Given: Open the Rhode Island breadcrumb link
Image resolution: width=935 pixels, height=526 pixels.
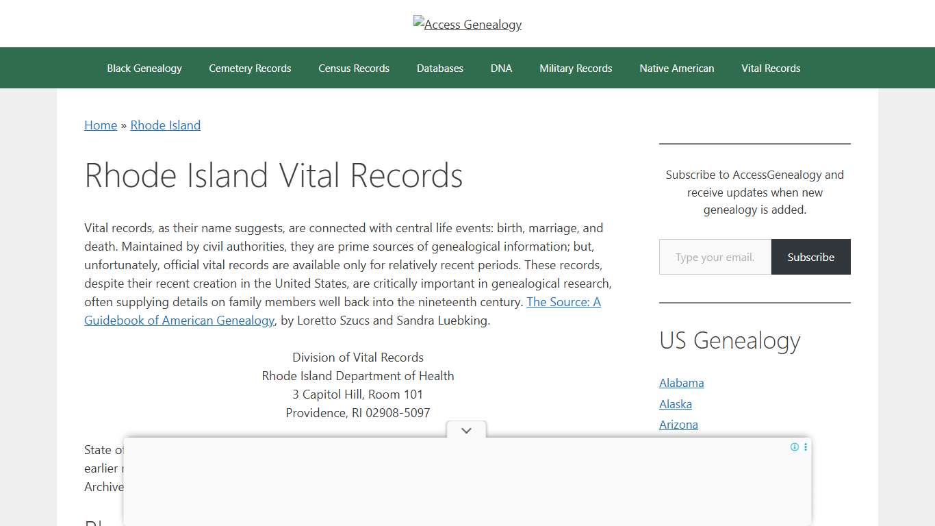Looking at the screenshot, I should tap(165, 125).
